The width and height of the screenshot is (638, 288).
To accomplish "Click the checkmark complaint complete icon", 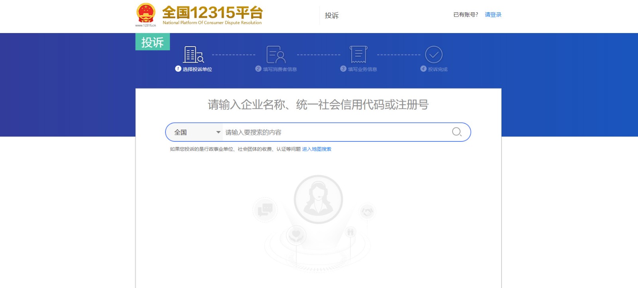I will [434, 55].
